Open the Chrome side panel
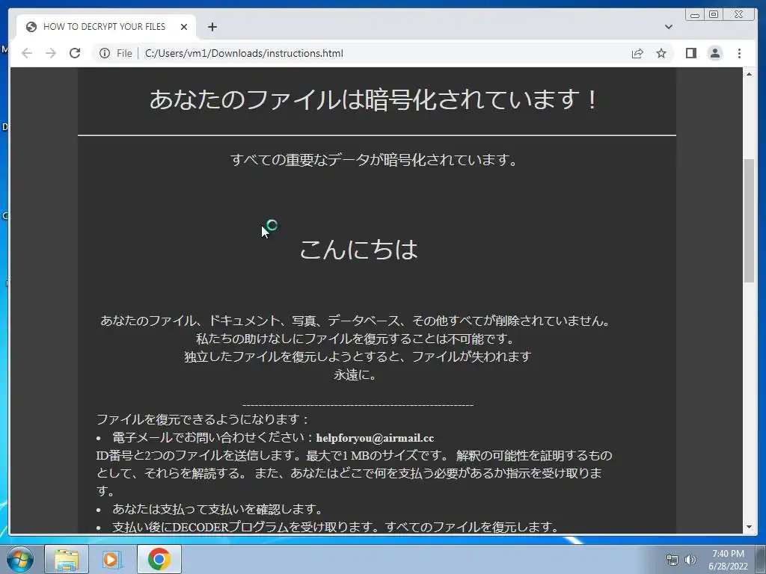Image resolution: width=766 pixels, height=574 pixels. (x=690, y=53)
